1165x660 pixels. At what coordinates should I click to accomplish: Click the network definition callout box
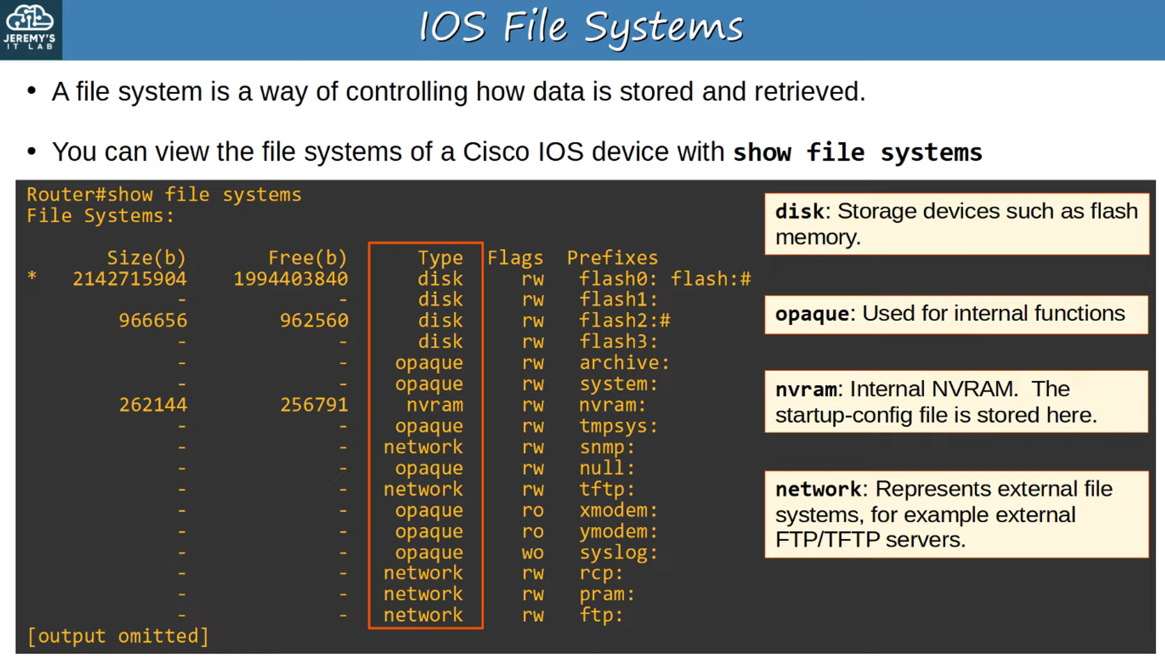[956, 514]
